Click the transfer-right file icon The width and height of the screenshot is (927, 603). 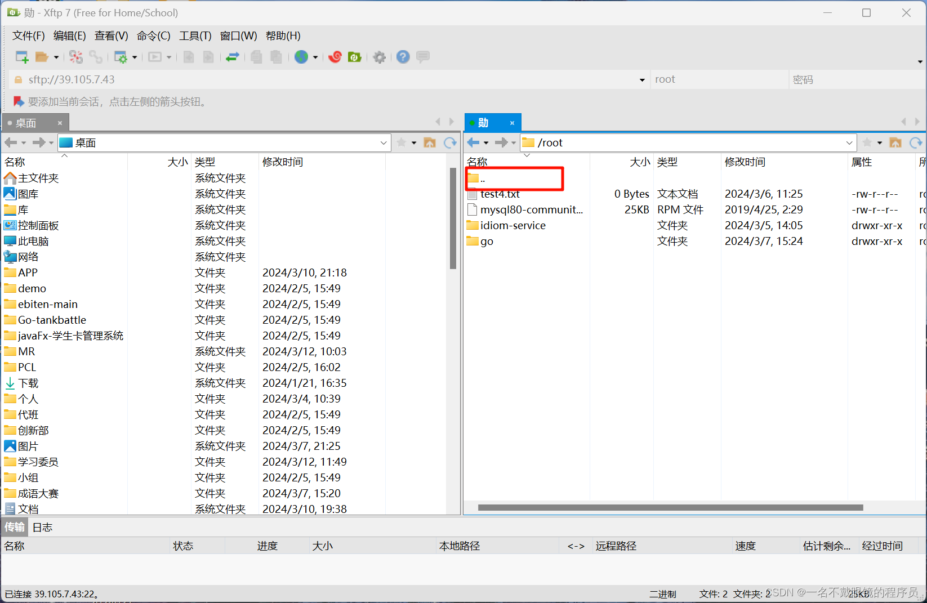pos(208,56)
